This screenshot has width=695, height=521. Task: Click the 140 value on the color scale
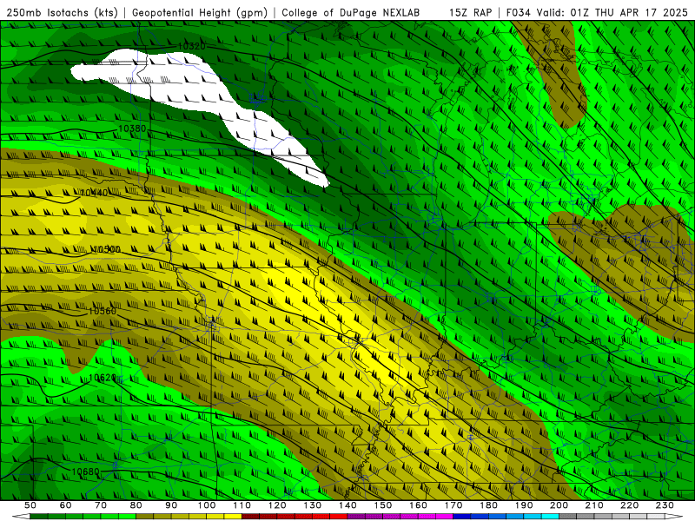point(347,505)
